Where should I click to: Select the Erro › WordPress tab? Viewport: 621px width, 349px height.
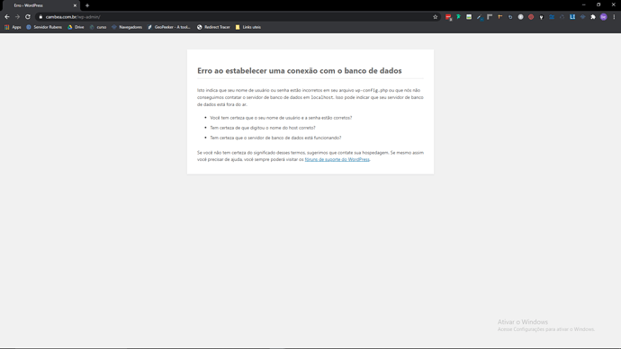click(40, 5)
